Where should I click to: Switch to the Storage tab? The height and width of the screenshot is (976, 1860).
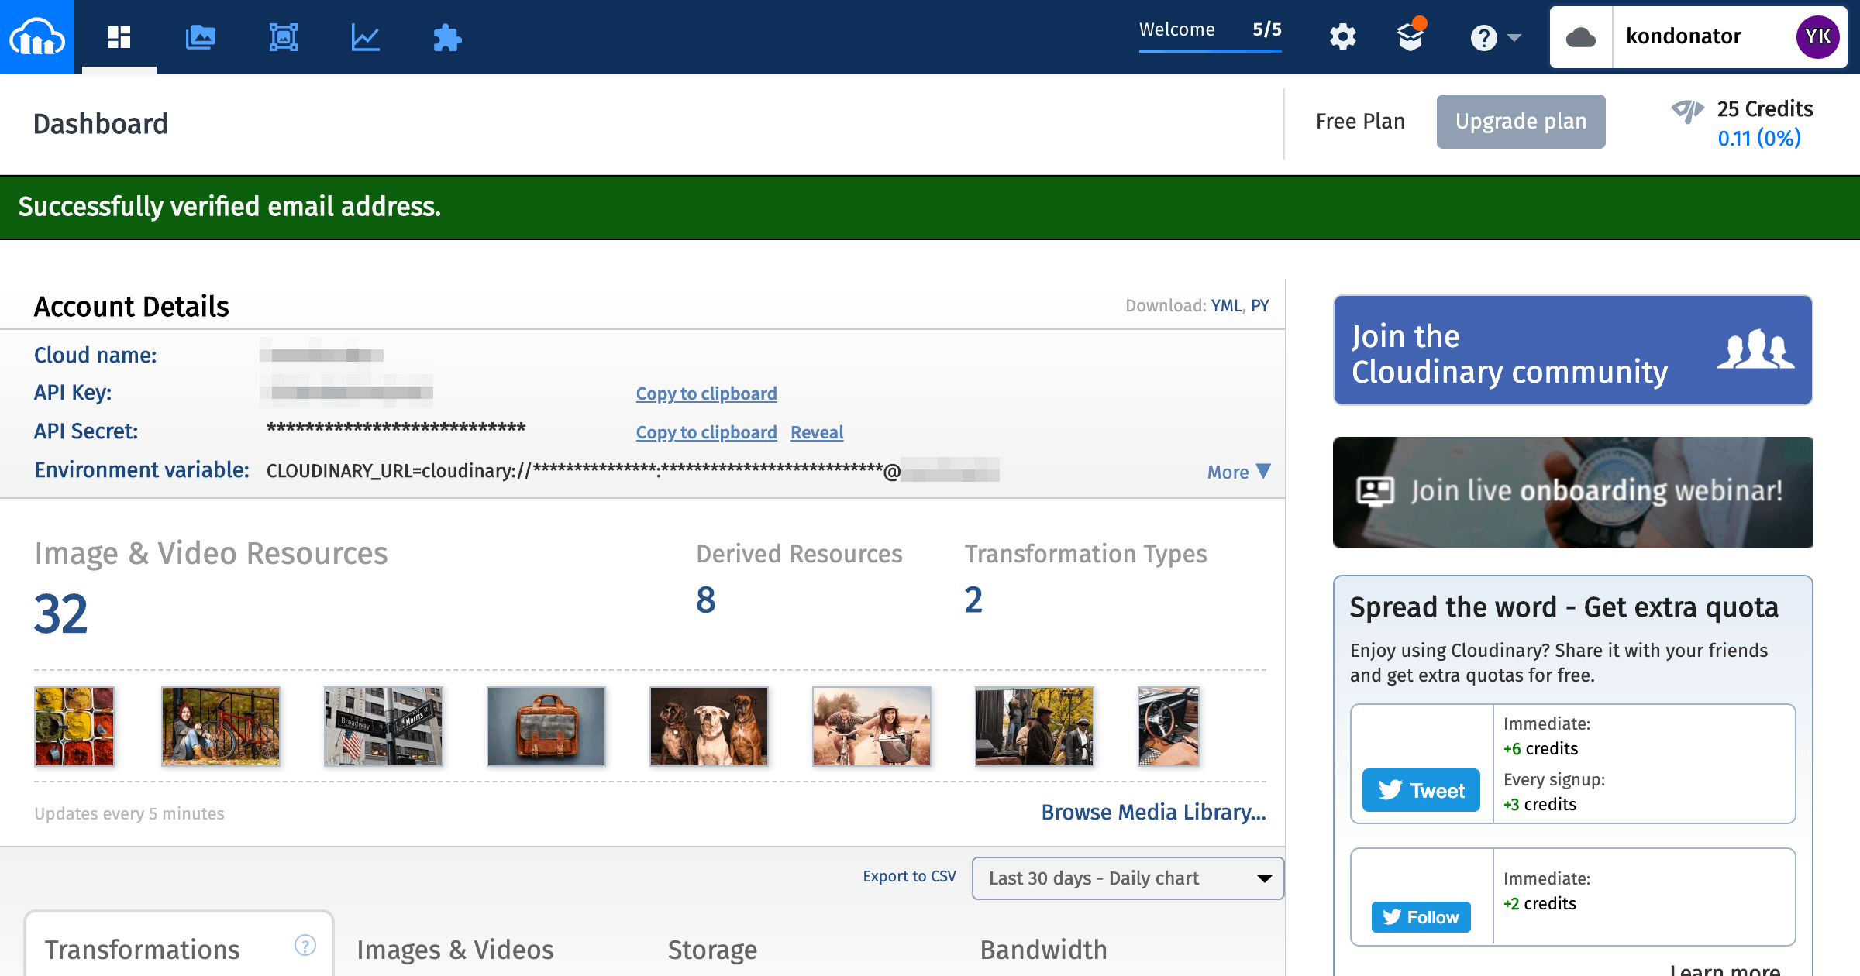712,950
